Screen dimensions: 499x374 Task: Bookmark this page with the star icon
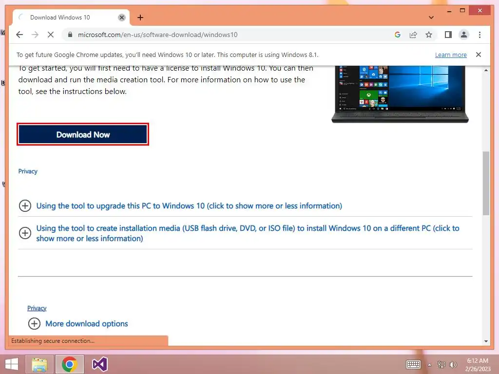click(x=429, y=35)
